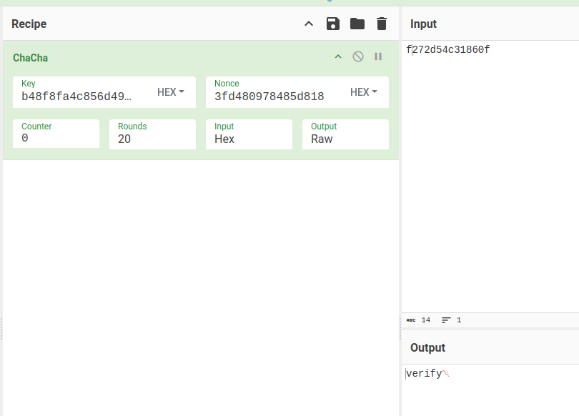579x416 pixels.
Task: Click the line count icon in Input status bar
Action: (446, 320)
